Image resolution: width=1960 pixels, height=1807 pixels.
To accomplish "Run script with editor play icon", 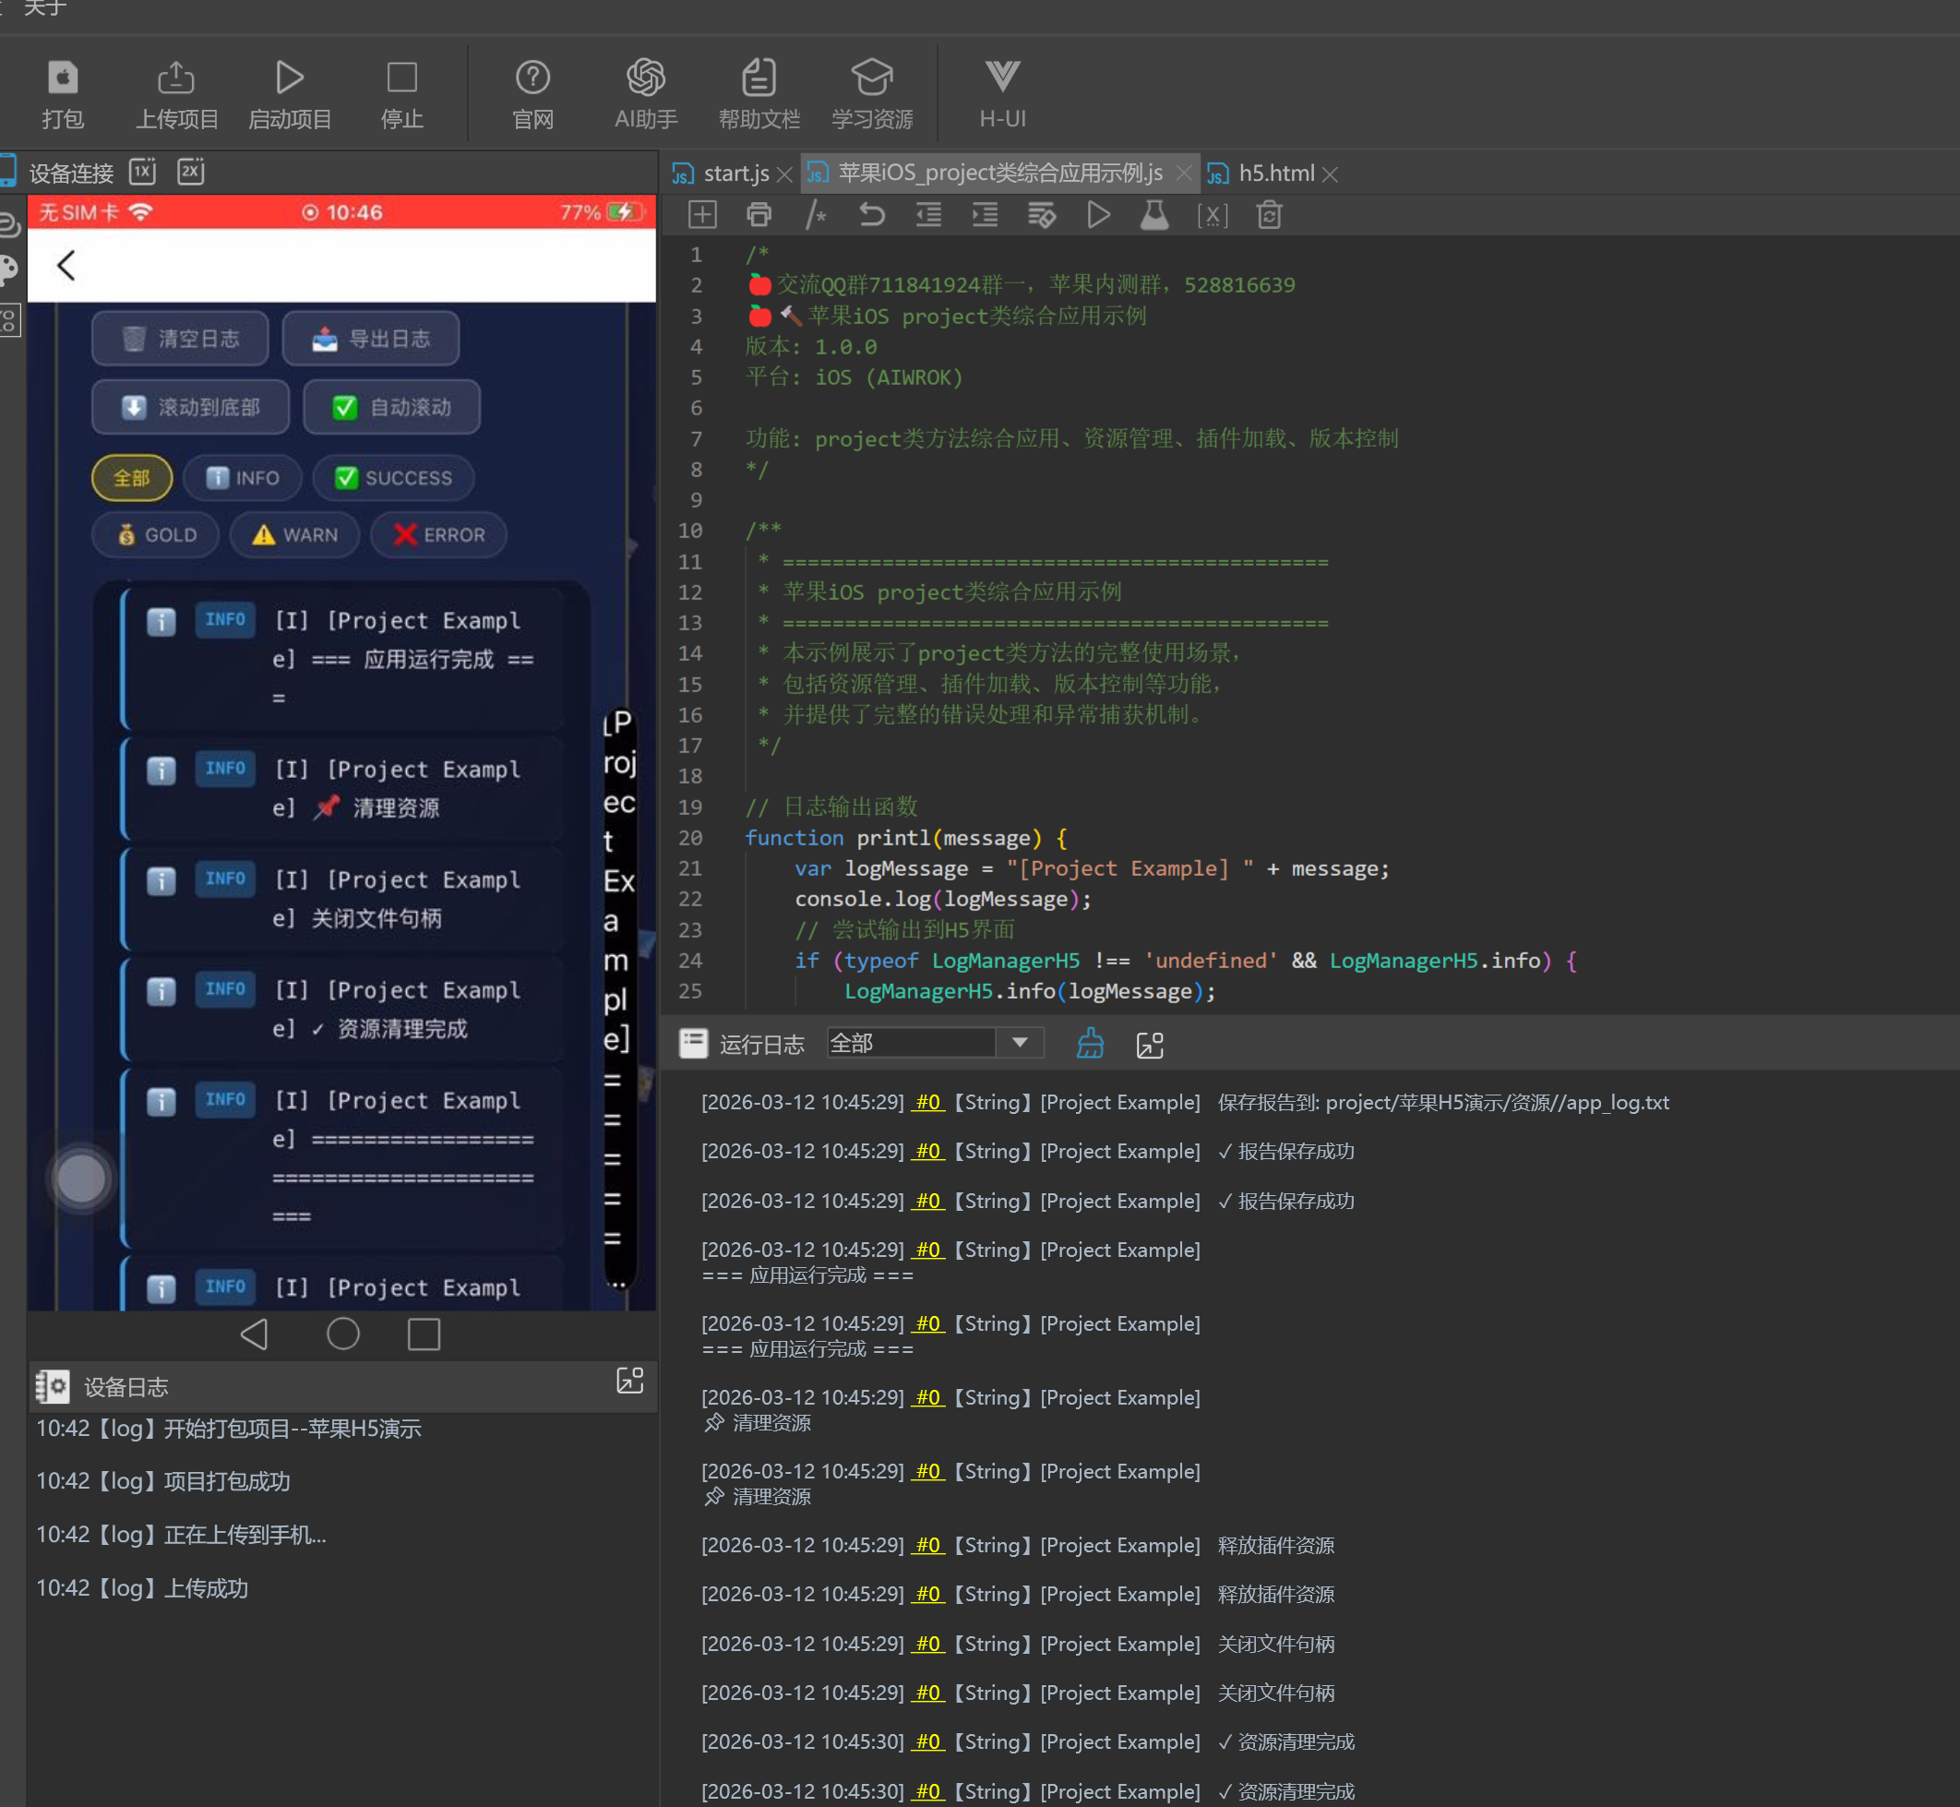I will [1099, 214].
